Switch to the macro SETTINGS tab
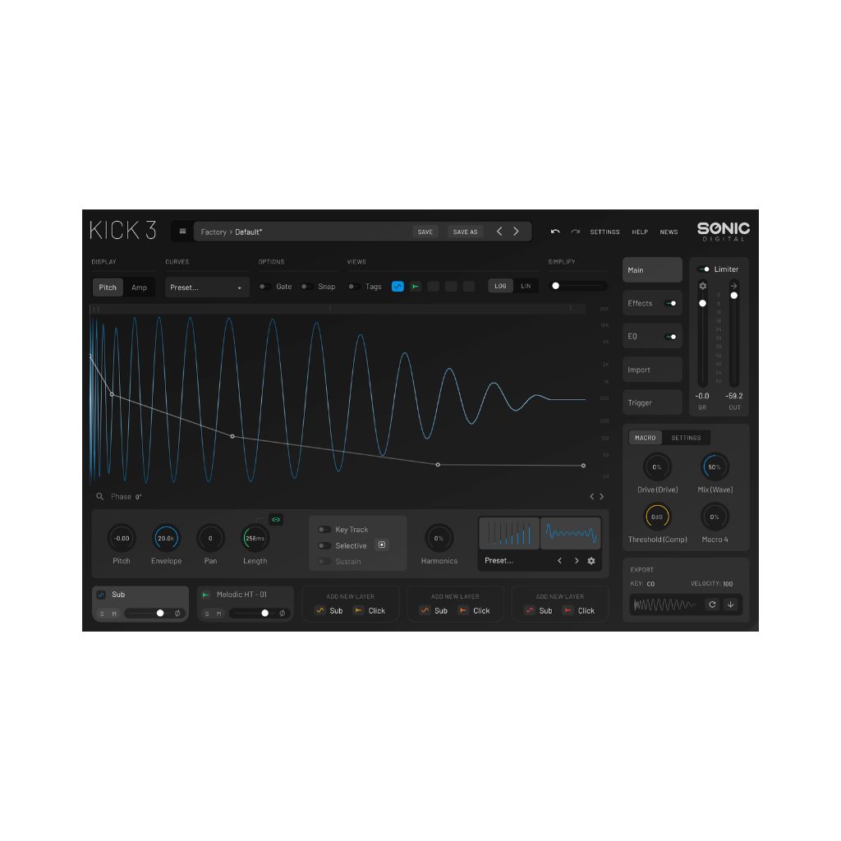841x841 pixels. [x=686, y=438]
